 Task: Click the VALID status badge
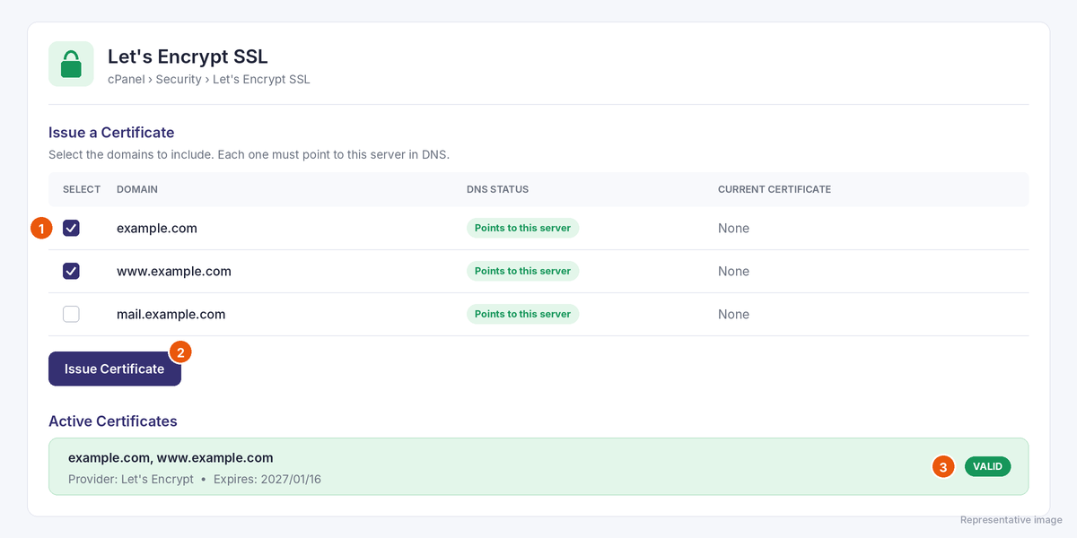(987, 466)
